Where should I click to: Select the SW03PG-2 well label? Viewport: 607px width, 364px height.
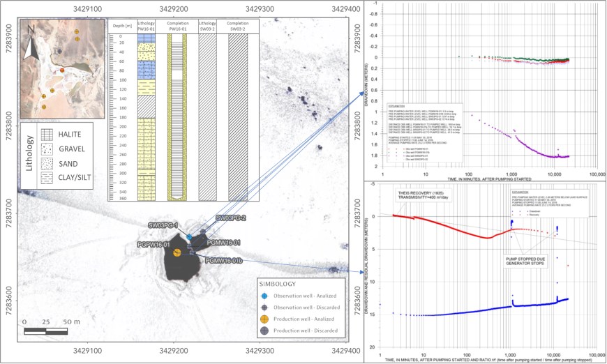pos(232,218)
